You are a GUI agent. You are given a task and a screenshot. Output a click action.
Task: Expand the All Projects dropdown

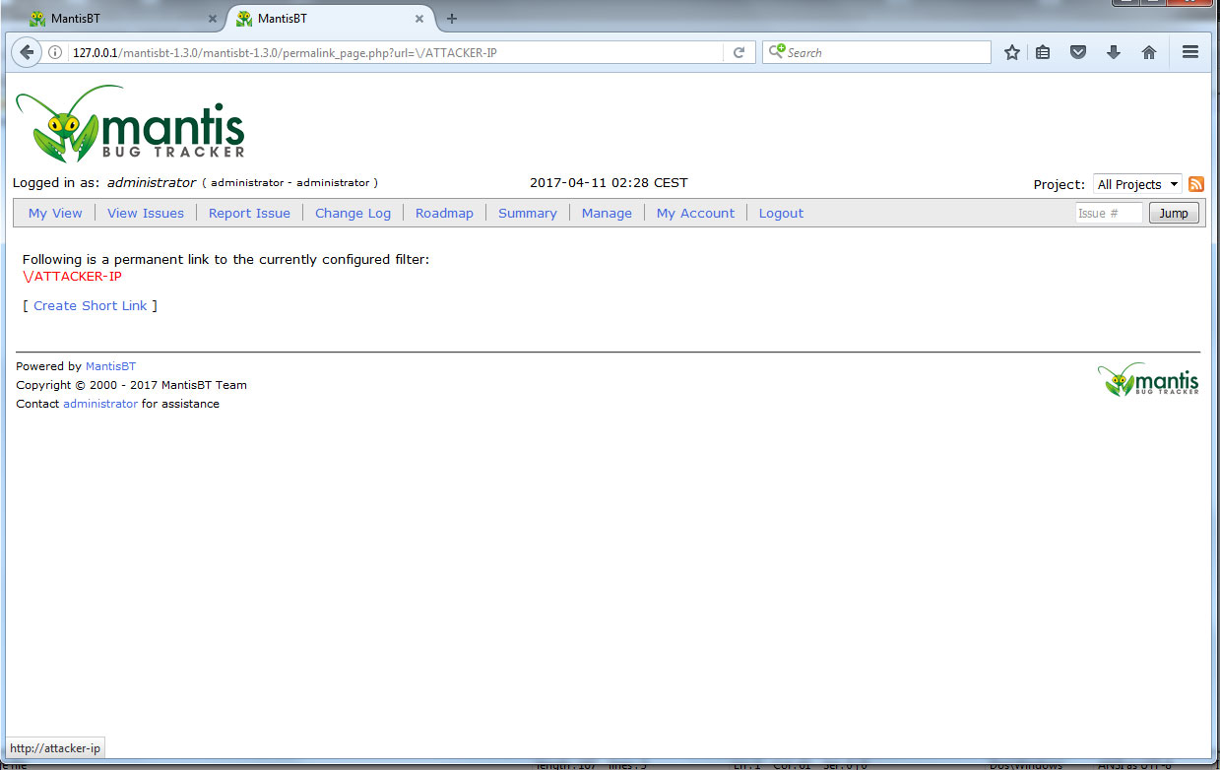(1137, 184)
